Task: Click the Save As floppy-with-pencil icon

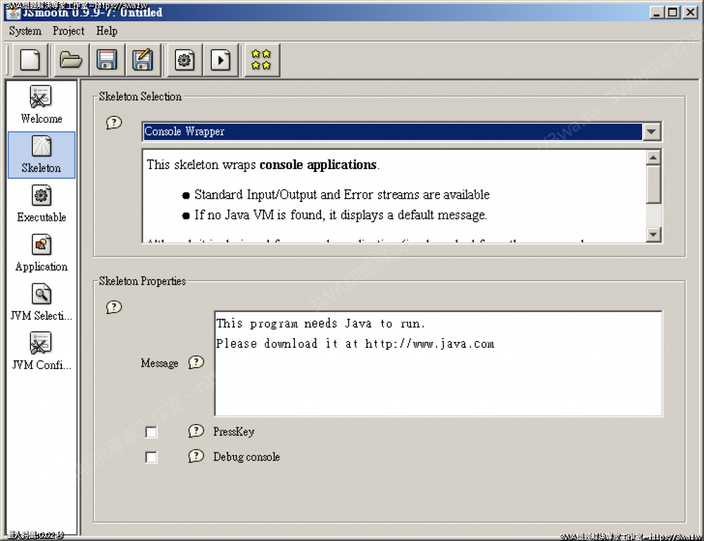Action: click(x=142, y=60)
